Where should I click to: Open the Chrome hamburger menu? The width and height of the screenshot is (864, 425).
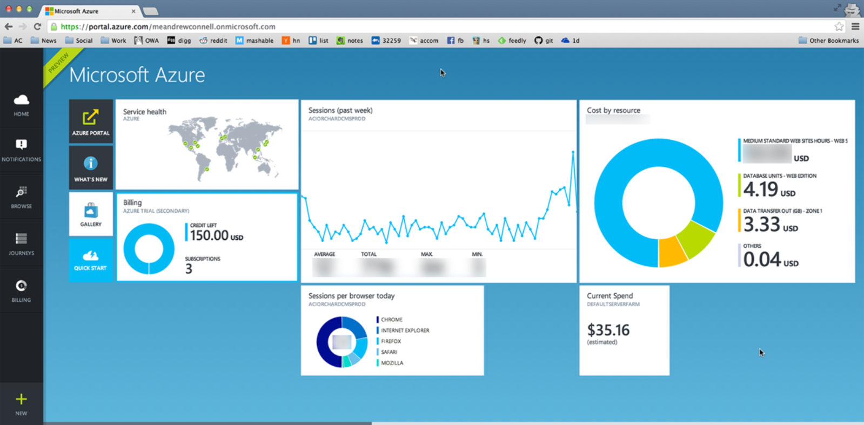pyautogui.click(x=855, y=26)
